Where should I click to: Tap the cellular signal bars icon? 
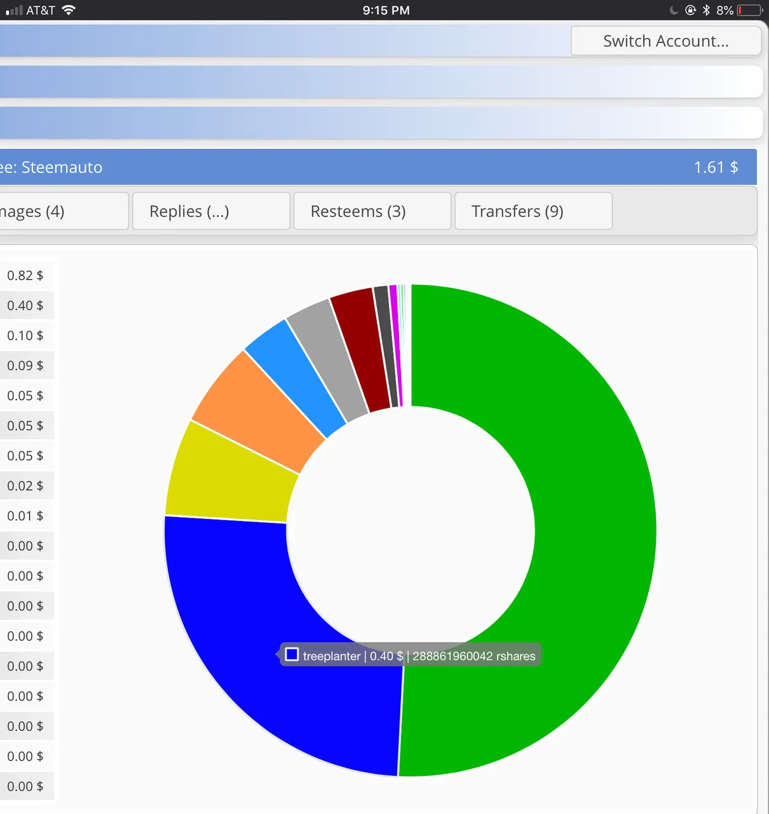click(14, 10)
